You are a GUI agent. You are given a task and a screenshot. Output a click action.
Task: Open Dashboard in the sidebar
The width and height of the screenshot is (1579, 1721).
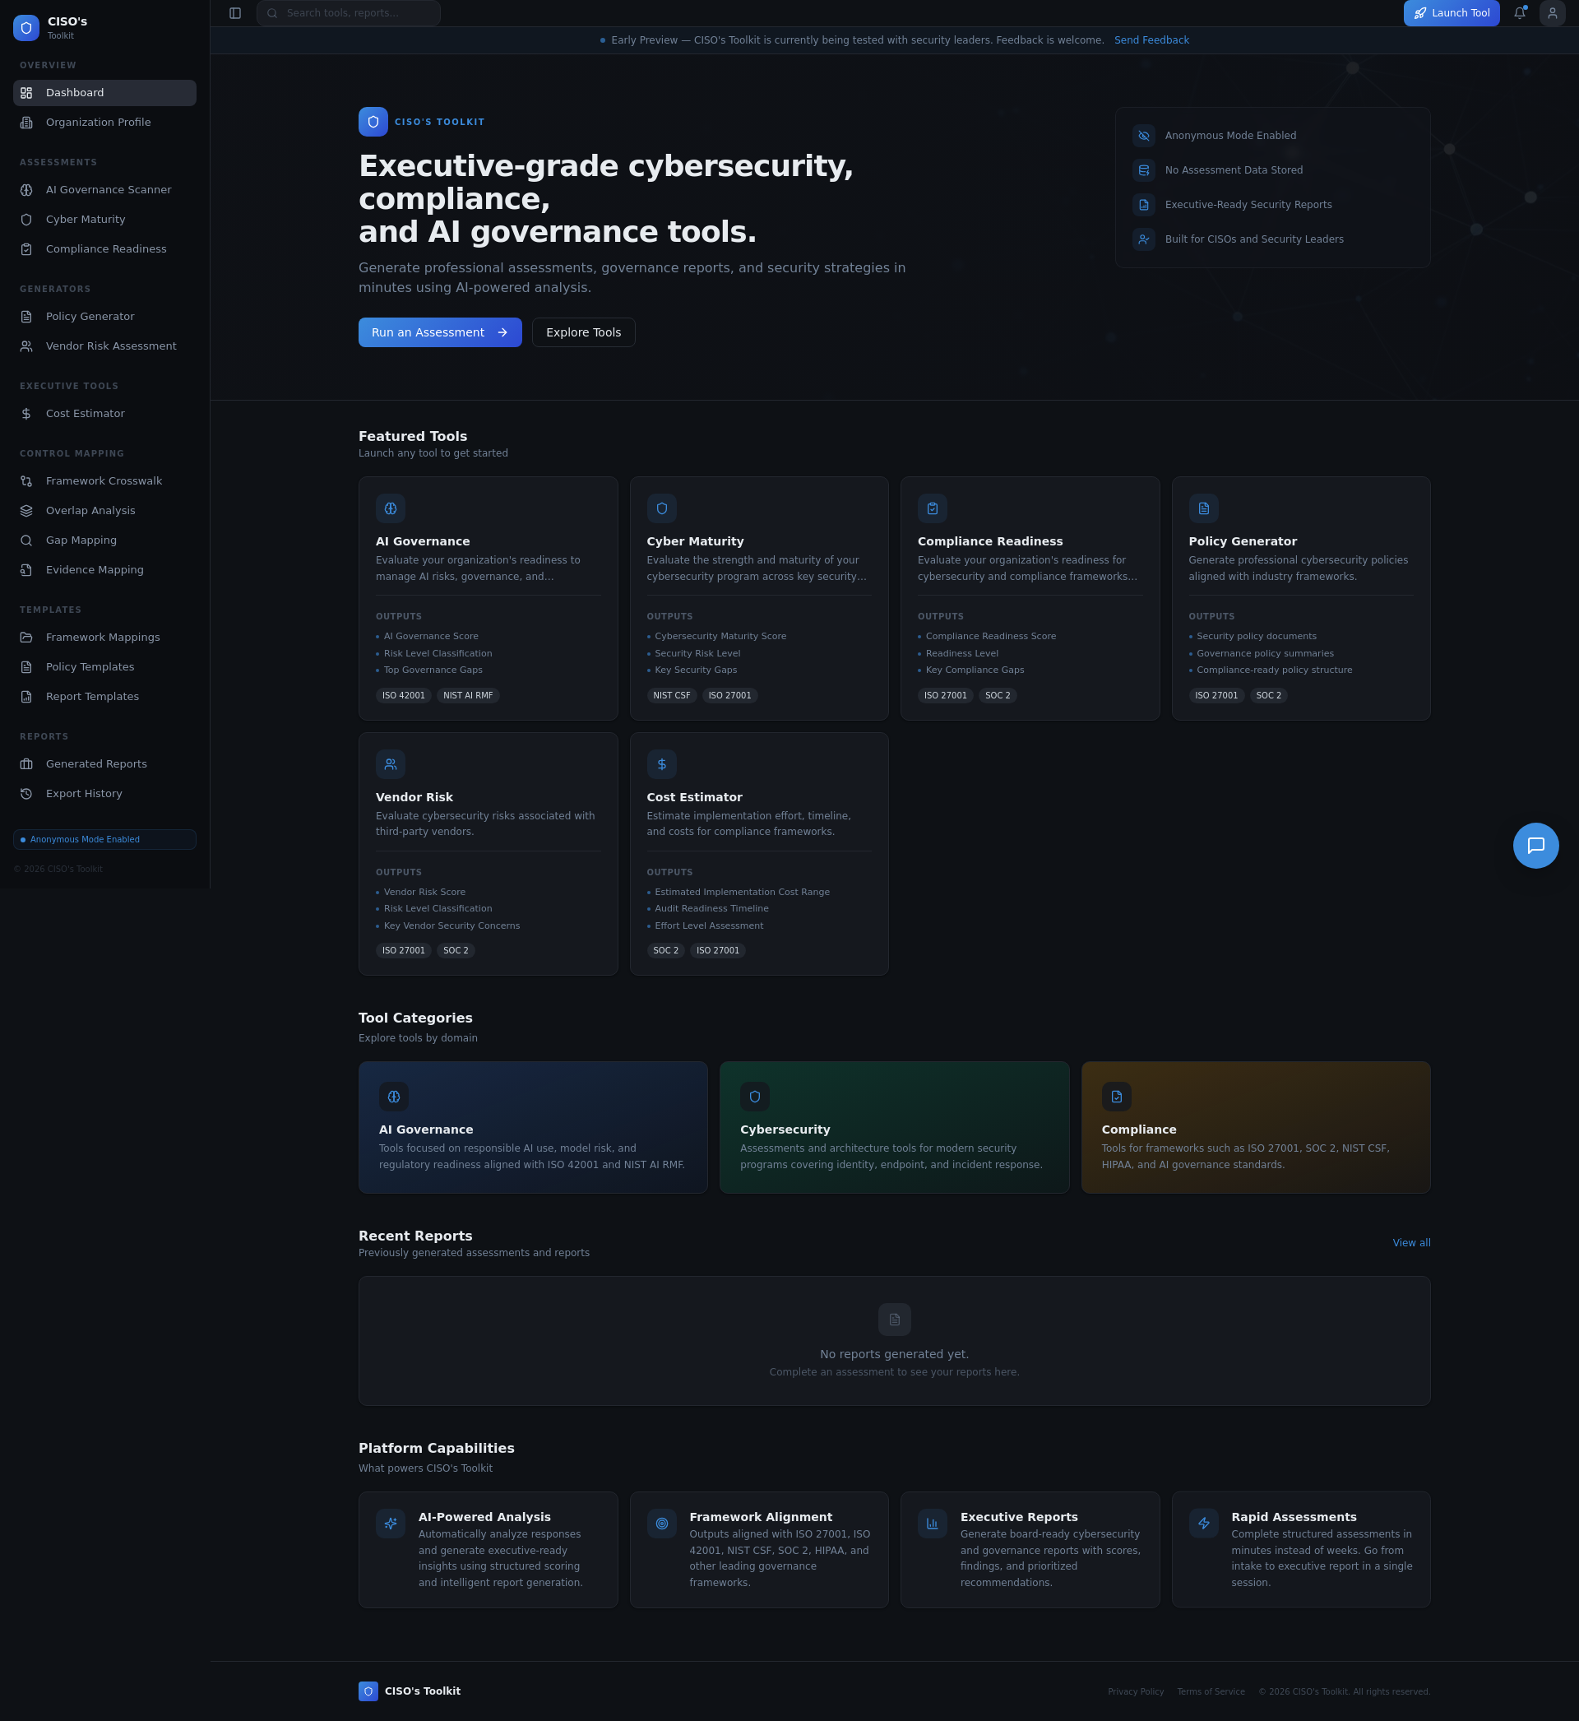click(x=104, y=92)
